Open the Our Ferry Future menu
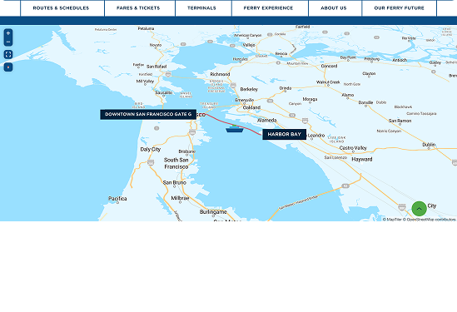457x312 pixels. 400,8
